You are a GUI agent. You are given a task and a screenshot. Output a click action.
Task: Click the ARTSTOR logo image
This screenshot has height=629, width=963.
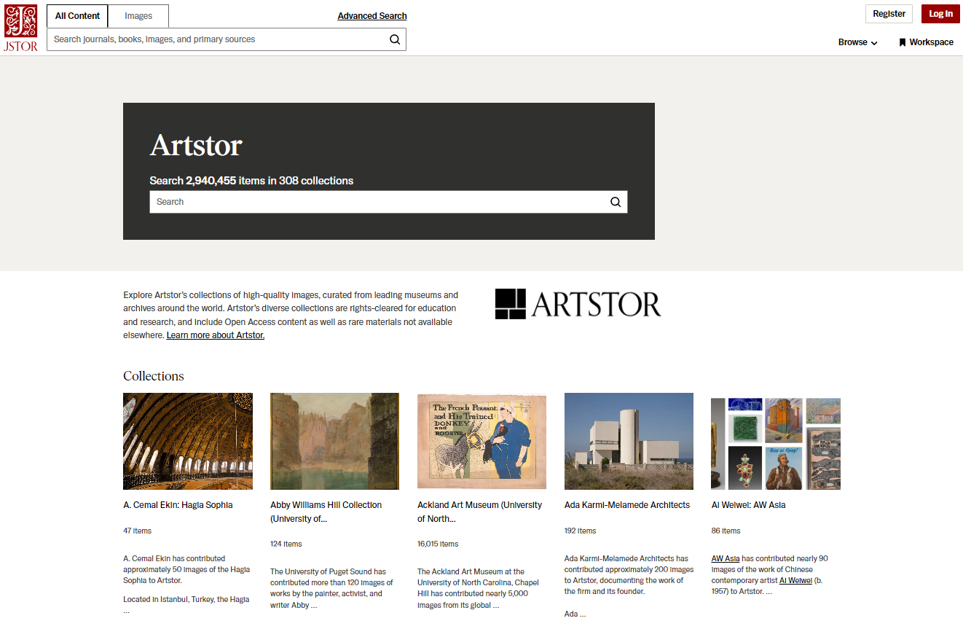pyautogui.click(x=578, y=304)
